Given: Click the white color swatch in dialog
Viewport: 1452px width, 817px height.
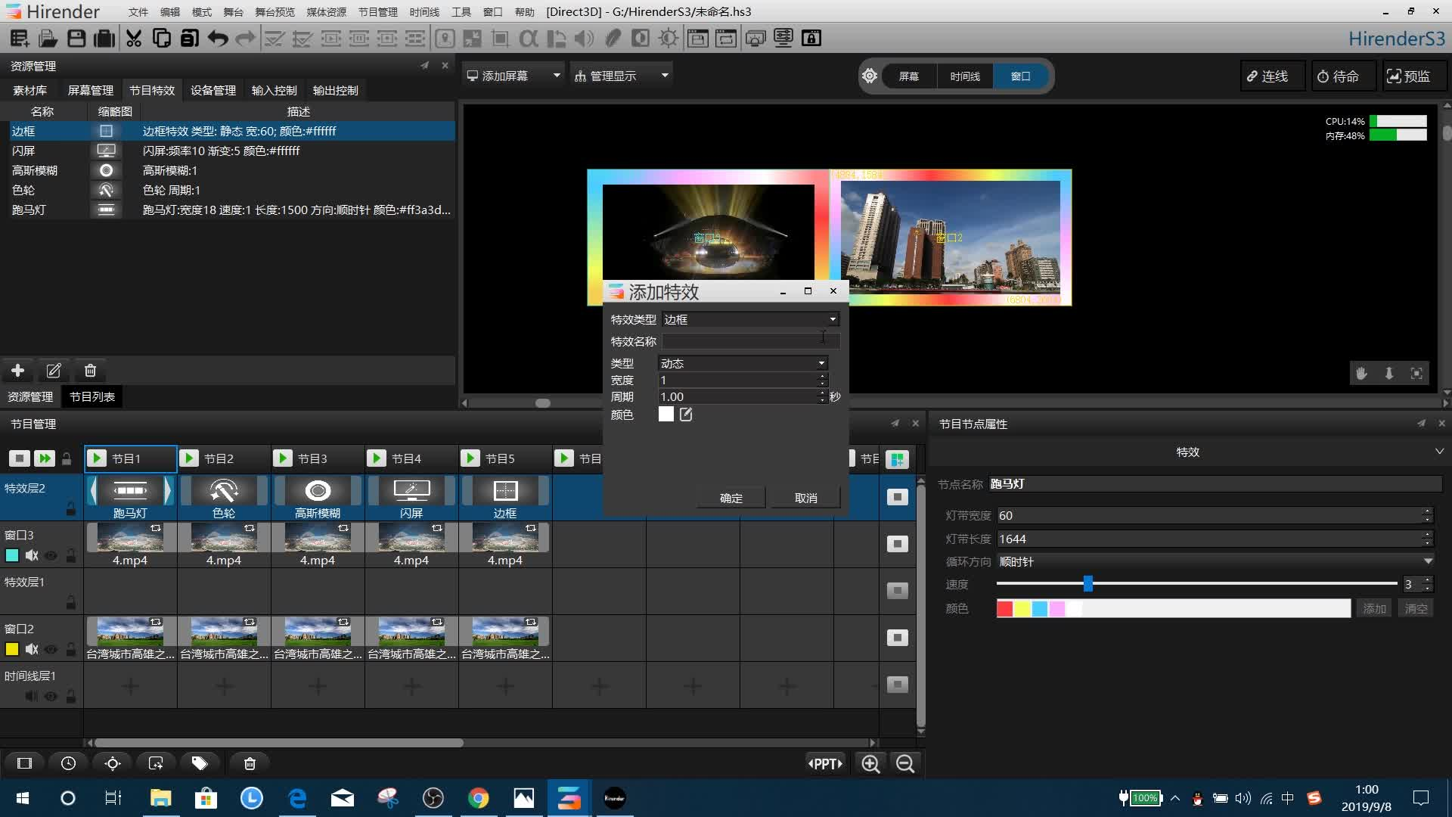Looking at the screenshot, I should (x=665, y=415).
